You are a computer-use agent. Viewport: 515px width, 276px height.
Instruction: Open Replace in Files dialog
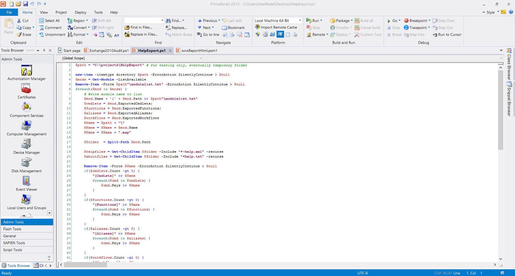(141, 35)
